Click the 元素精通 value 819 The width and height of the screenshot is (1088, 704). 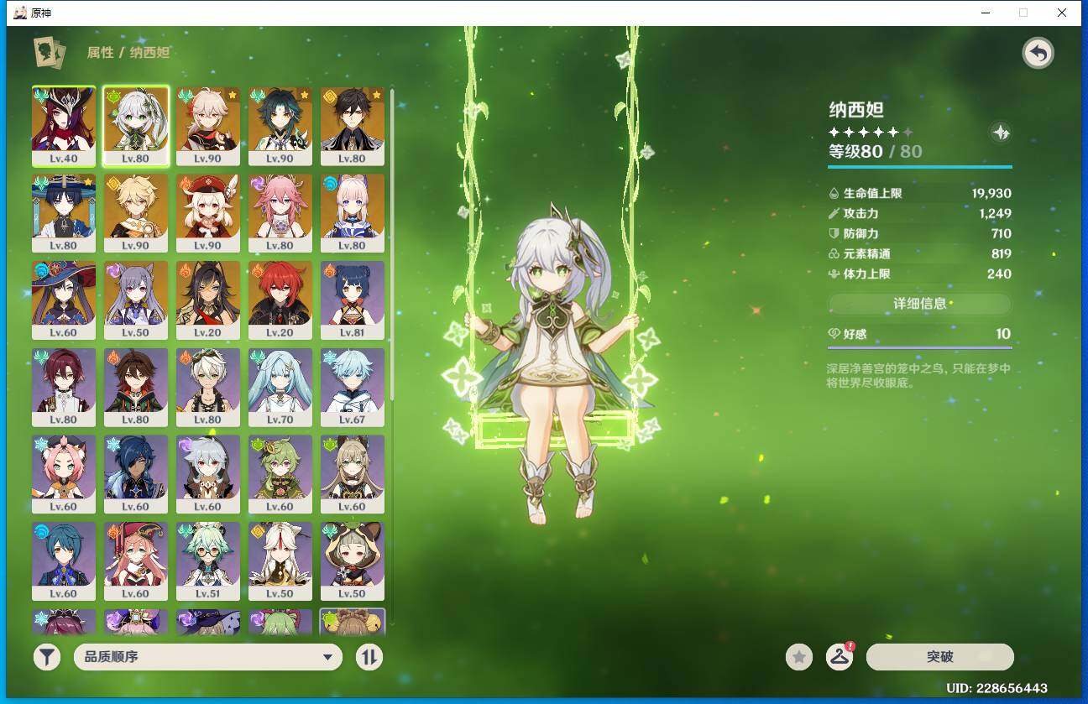pyautogui.click(x=1001, y=253)
